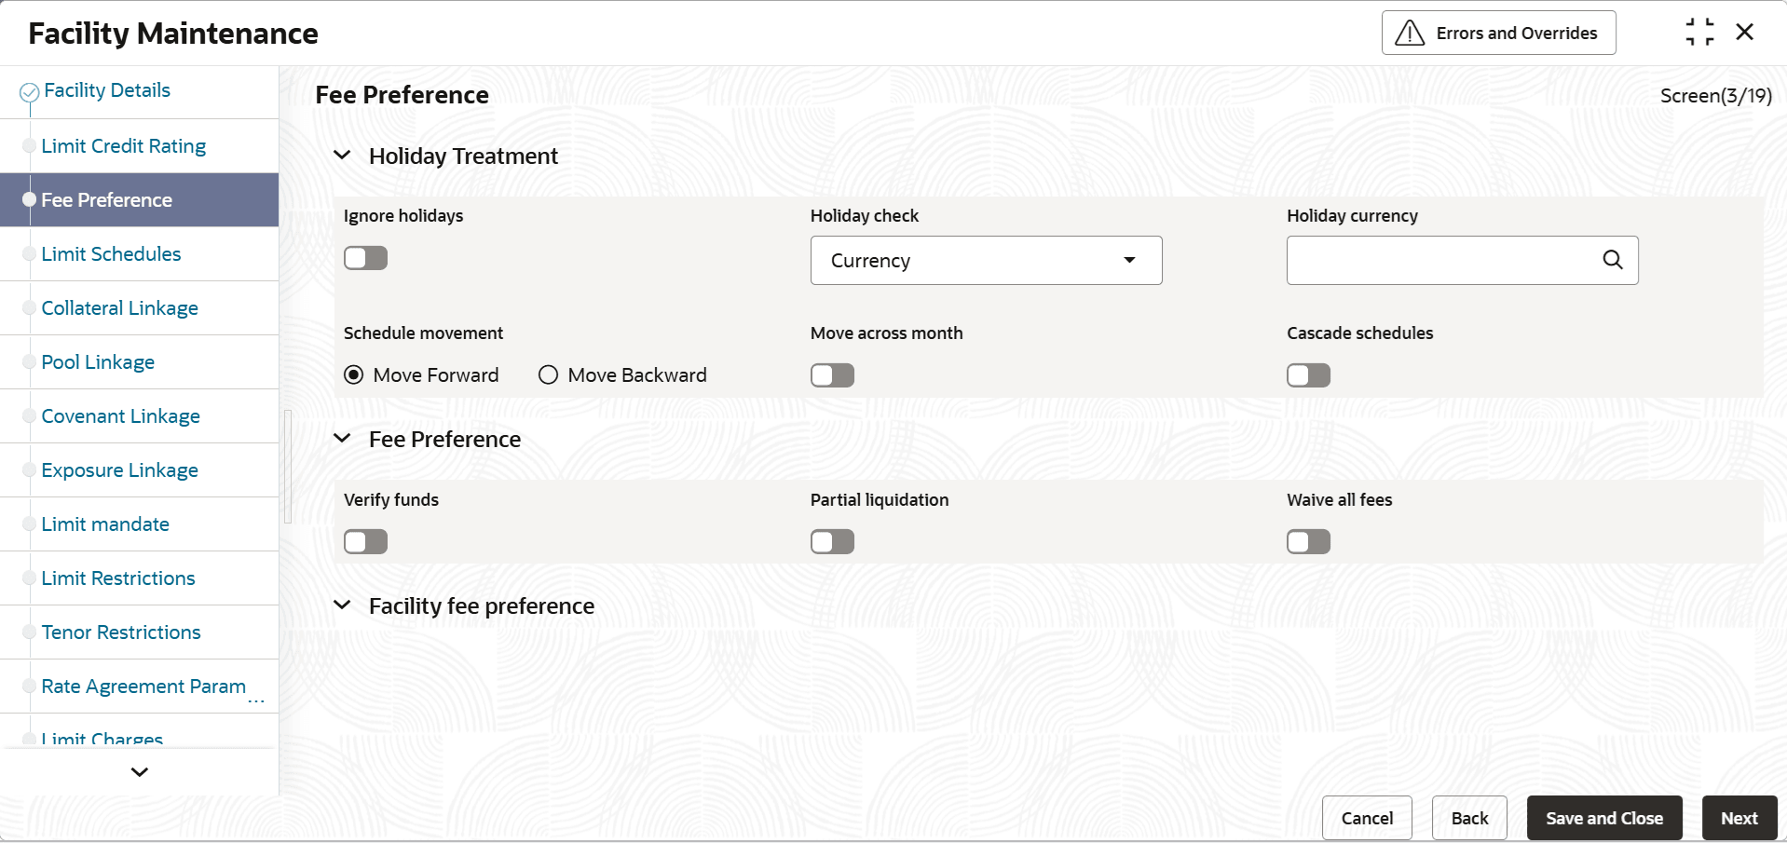Click the minimize-screen arrows icon in header
The width and height of the screenshot is (1787, 843).
click(1699, 33)
